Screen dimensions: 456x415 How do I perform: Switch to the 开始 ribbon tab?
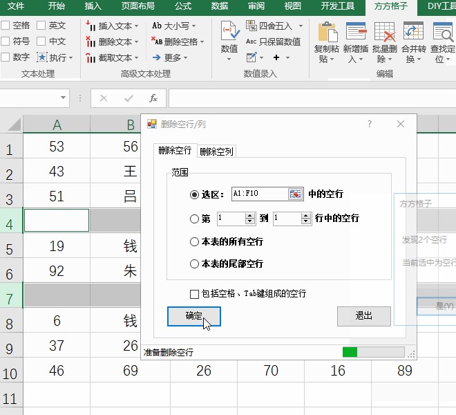(x=57, y=6)
